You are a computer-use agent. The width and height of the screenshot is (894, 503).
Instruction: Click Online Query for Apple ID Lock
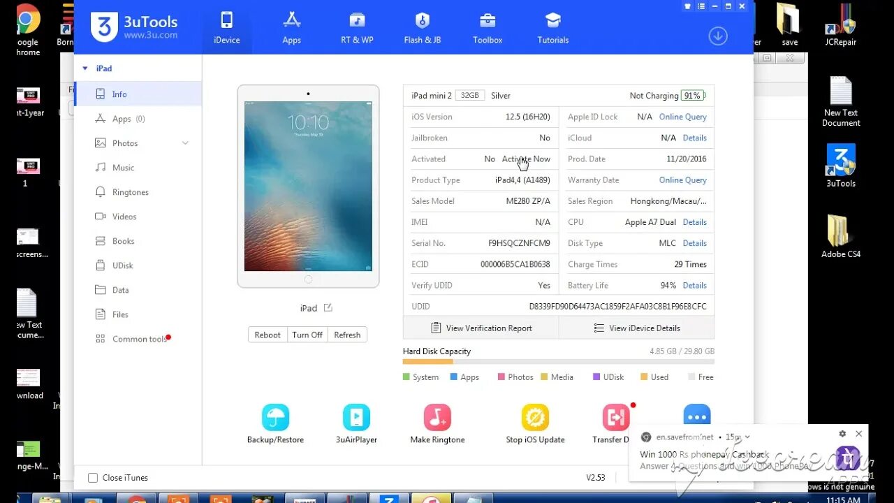pyautogui.click(x=683, y=117)
